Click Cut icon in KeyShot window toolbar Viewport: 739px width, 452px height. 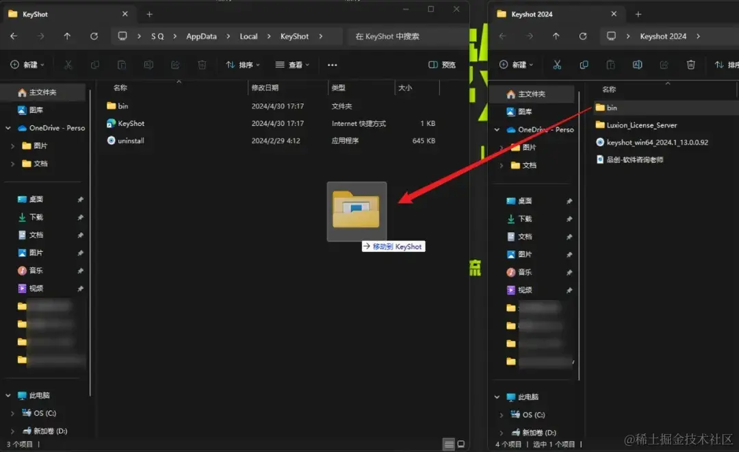point(68,64)
